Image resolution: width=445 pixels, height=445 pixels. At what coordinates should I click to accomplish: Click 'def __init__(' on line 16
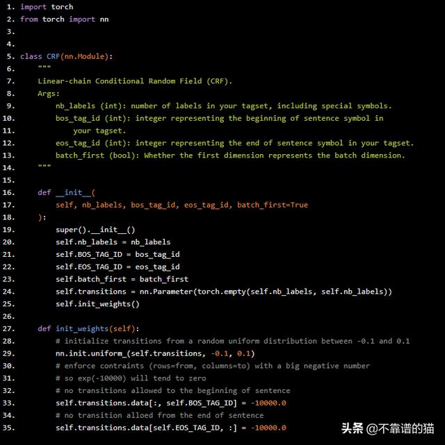click(x=67, y=192)
